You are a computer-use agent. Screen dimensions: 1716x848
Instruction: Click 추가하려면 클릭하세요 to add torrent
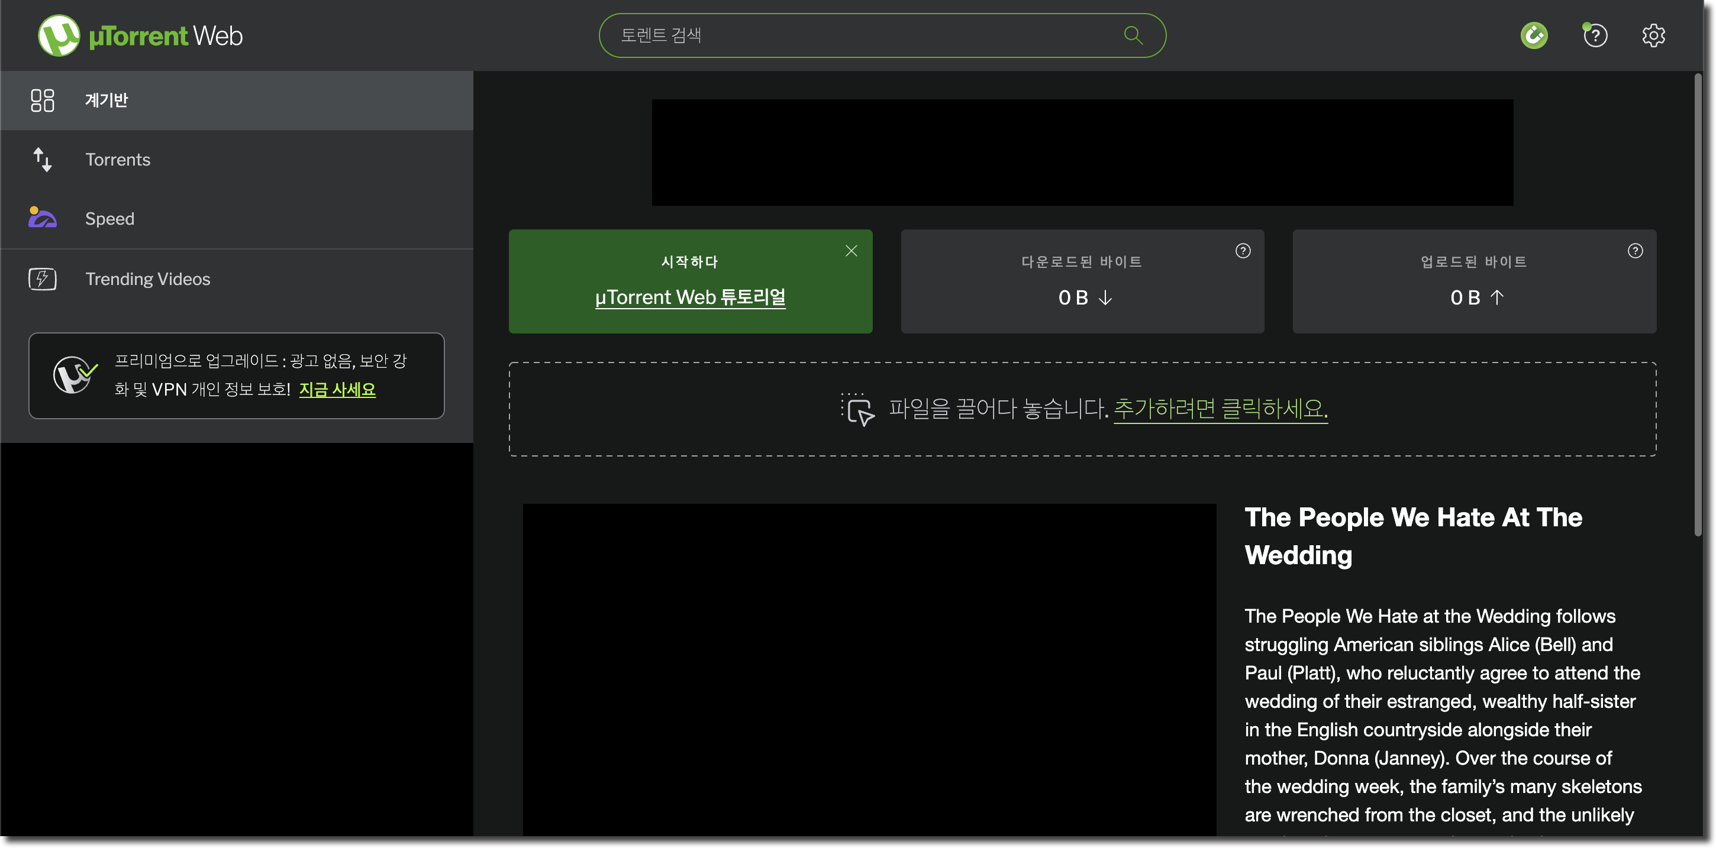[x=1220, y=410]
